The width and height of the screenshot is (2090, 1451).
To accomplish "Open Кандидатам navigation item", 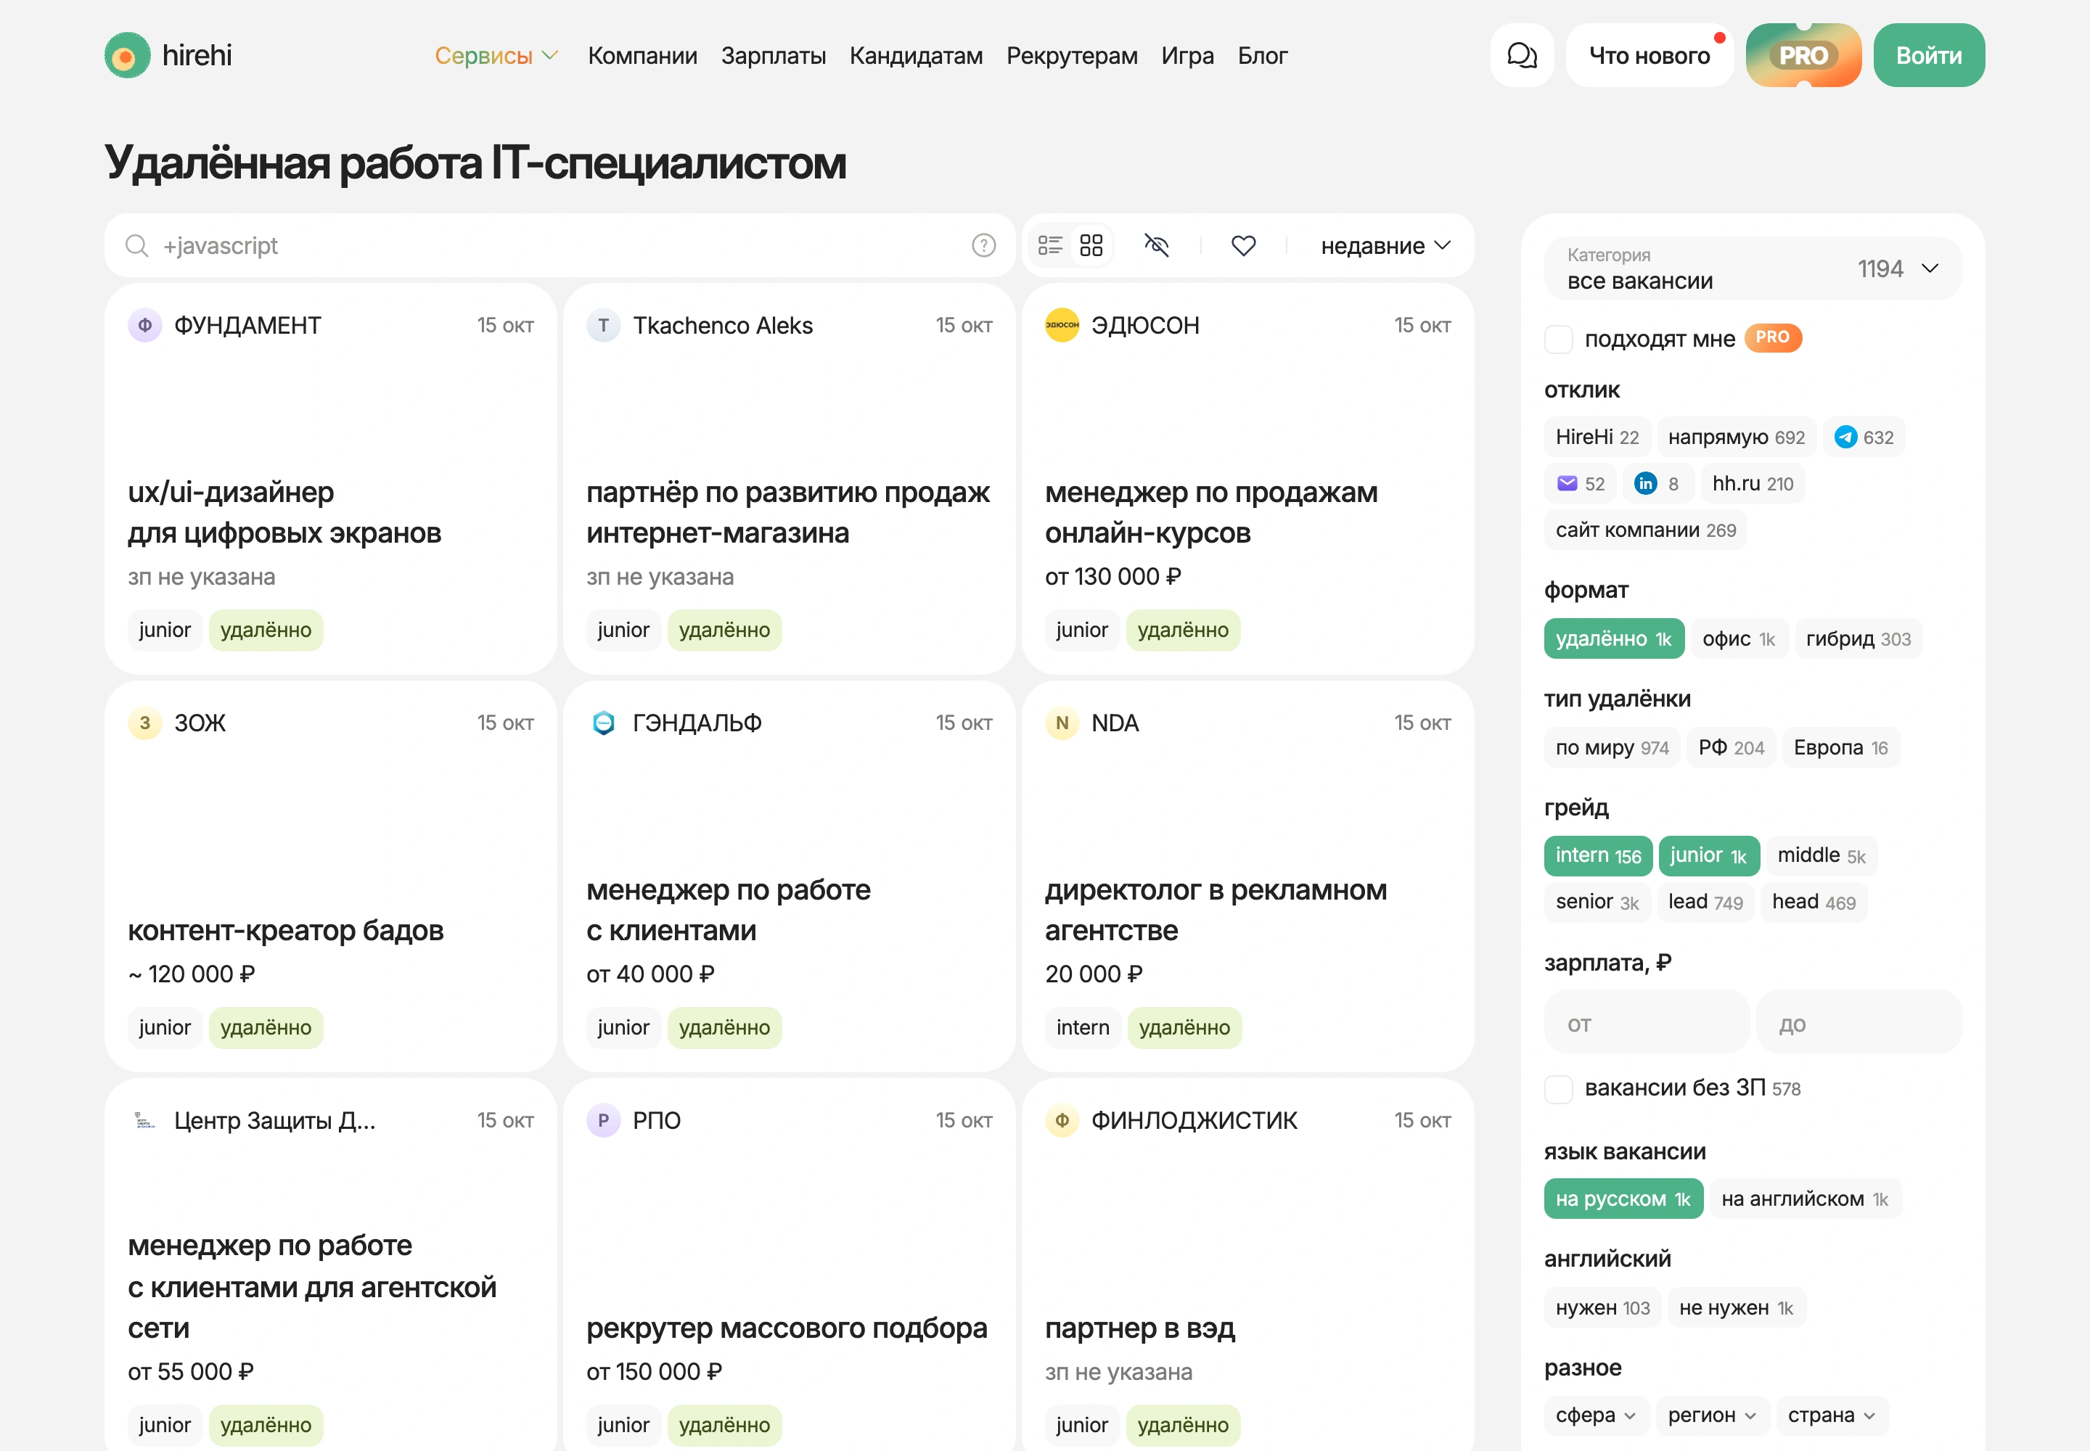I will point(916,55).
